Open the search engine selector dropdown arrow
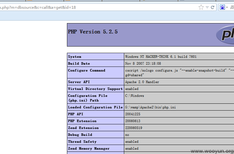Viewport: 234px width, 154px height. (x=227, y=7)
